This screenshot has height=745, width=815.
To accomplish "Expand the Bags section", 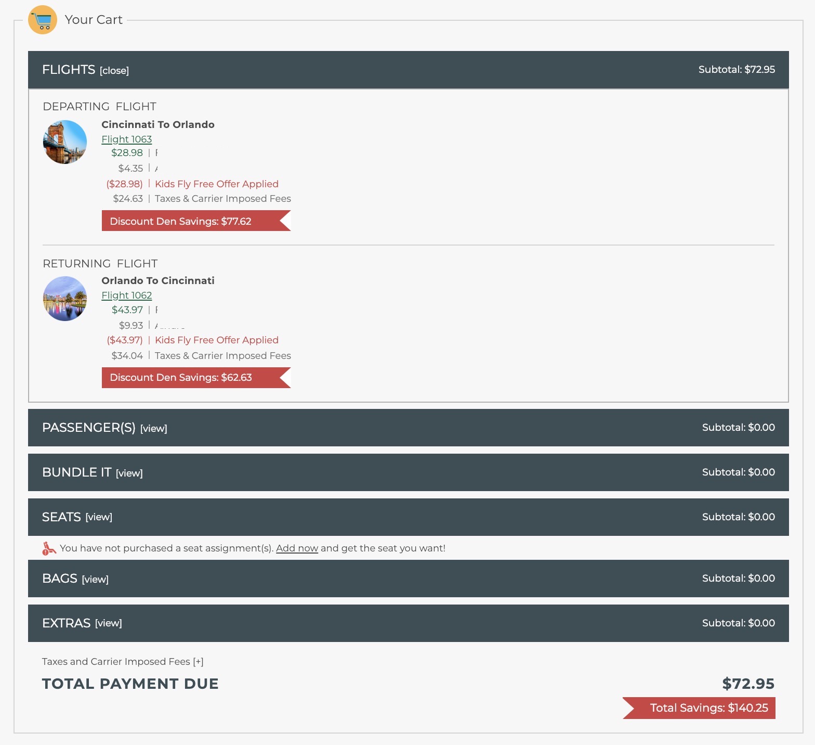I will [95, 580].
